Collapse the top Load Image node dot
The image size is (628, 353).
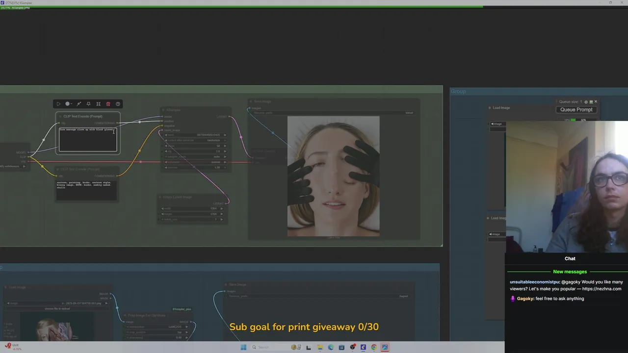coord(490,108)
